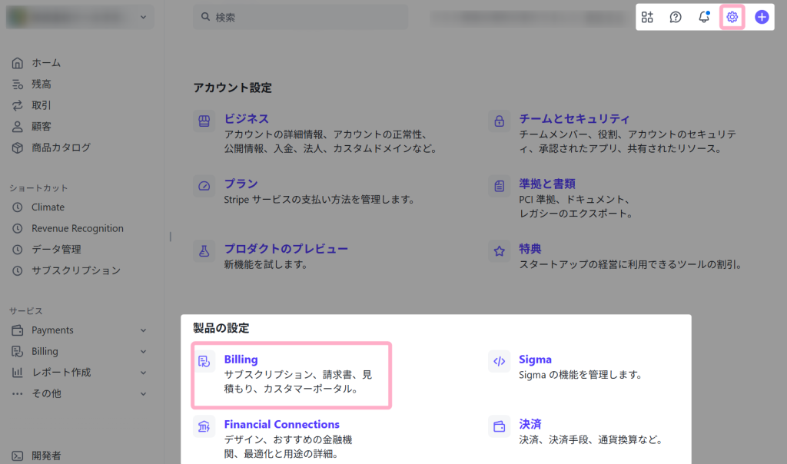Viewport: 787px width, 464px height.
Task: Click the clock icon beside Climate
Action: click(18, 207)
